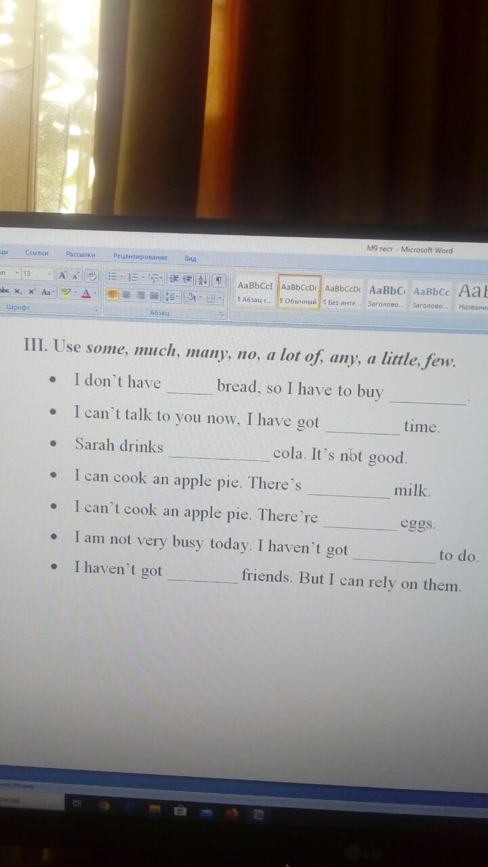Click the Clear Formatting icon
This screenshot has width=488, height=867.
click(x=92, y=276)
